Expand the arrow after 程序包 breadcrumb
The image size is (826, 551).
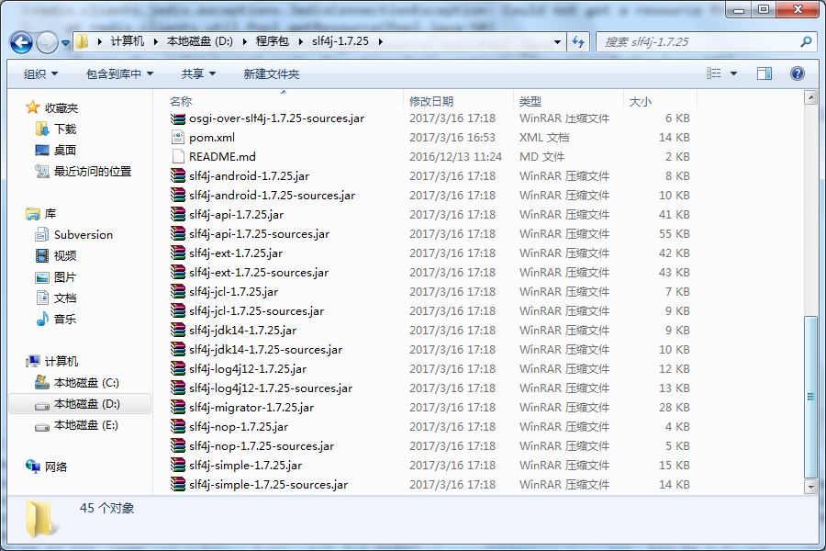300,41
